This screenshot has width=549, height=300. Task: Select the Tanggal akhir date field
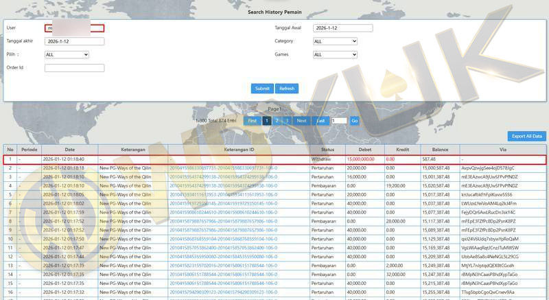coord(74,41)
